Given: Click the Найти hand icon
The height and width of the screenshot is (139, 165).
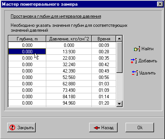Looking at the screenshot, I should [x=137, y=49].
